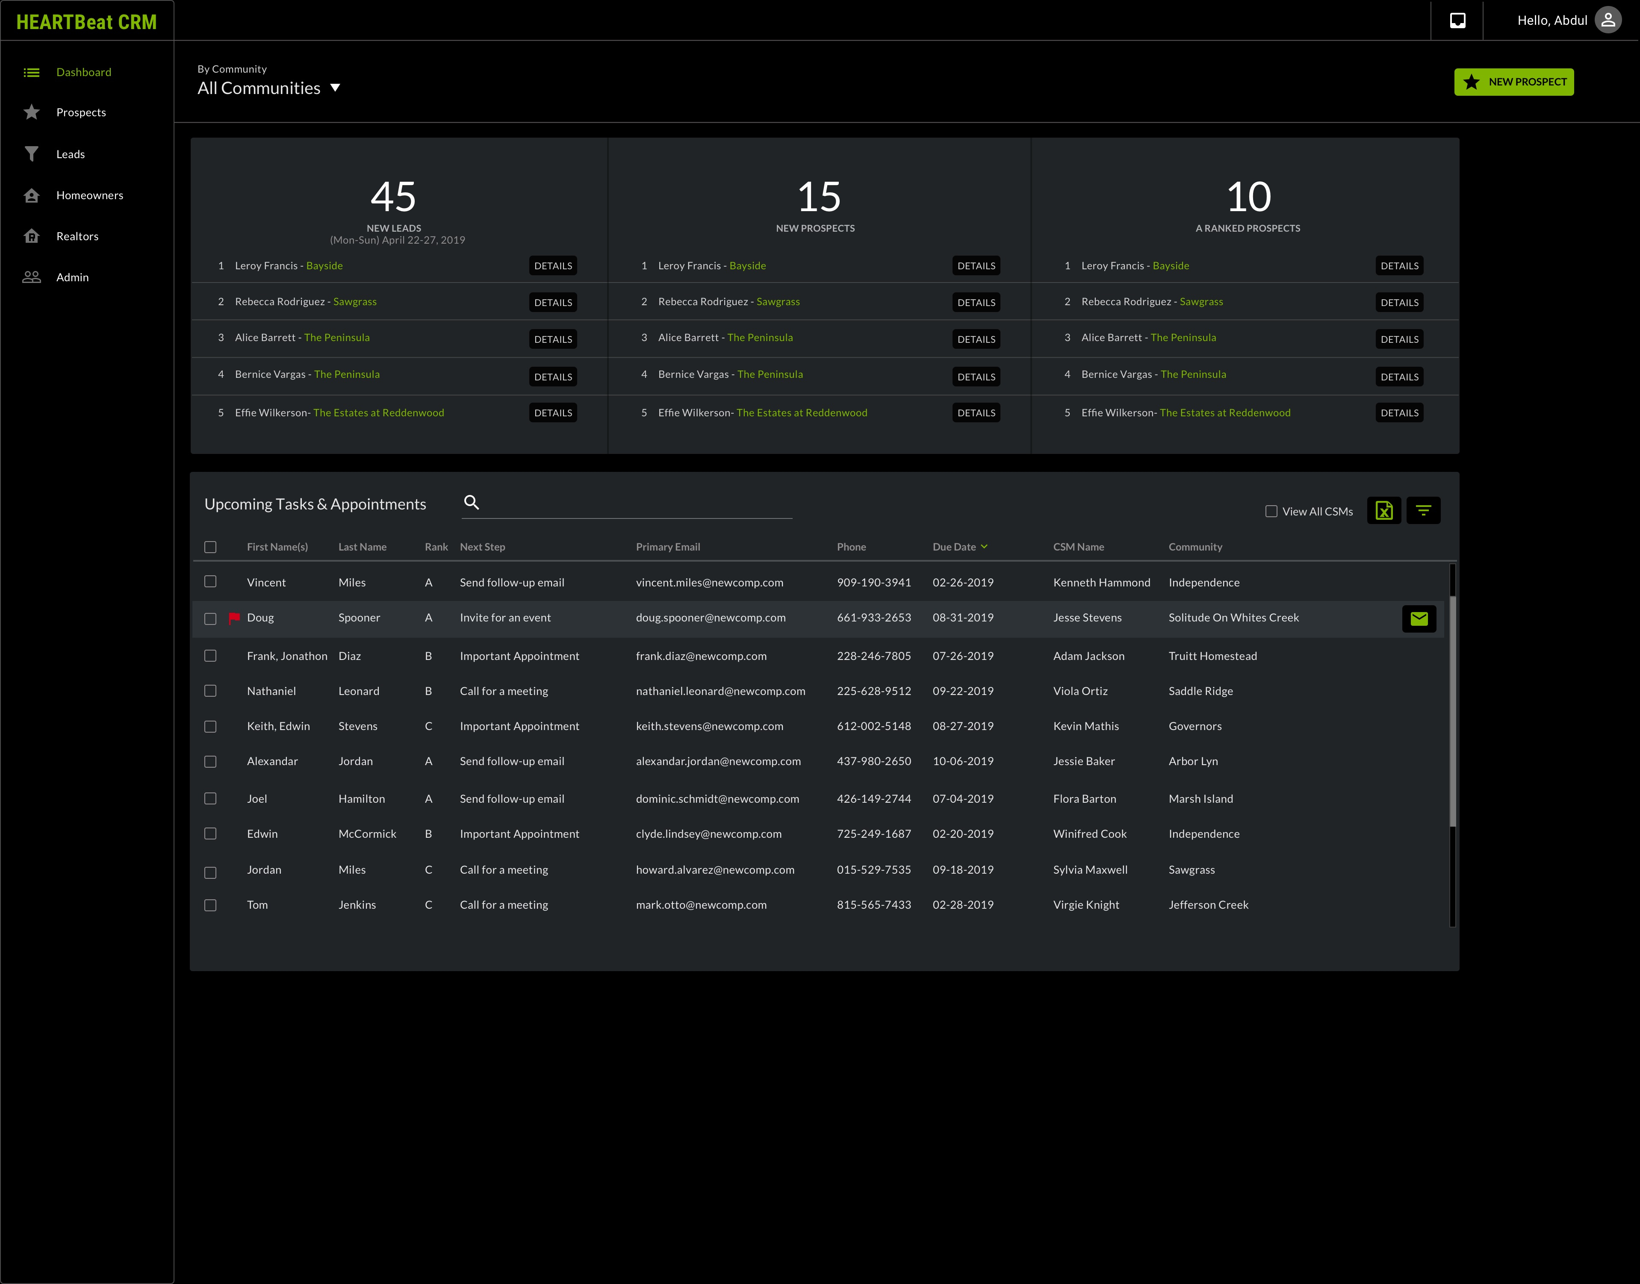Screen dimensions: 1640x1284
Task: Select the Jordan Miles checkbox
Action: tap(210, 873)
